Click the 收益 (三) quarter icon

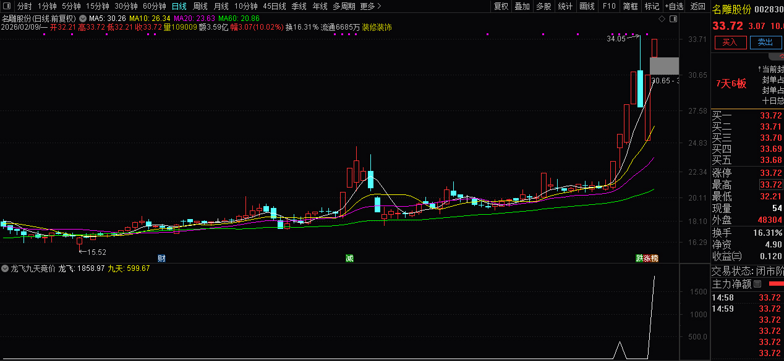click(x=736, y=256)
